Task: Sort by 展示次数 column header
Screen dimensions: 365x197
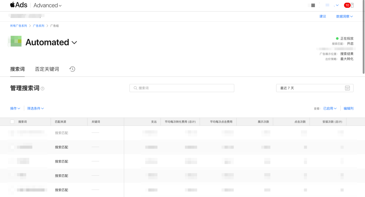Action: (263, 122)
